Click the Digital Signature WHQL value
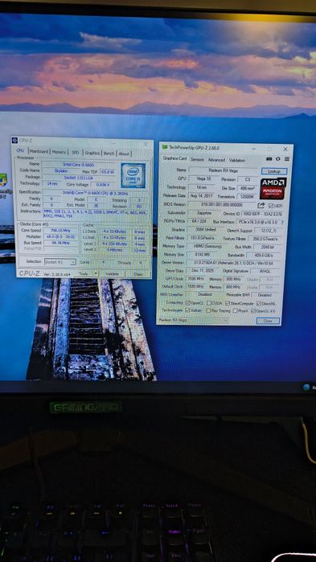This screenshot has width=316, height=562. [265, 271]
